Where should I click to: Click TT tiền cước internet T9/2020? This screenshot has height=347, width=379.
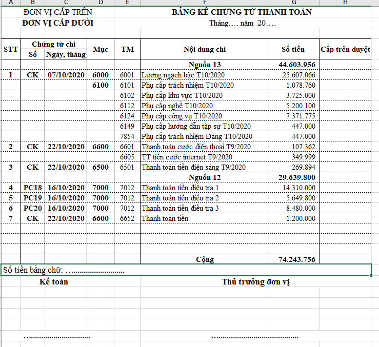tap(205, 157)
